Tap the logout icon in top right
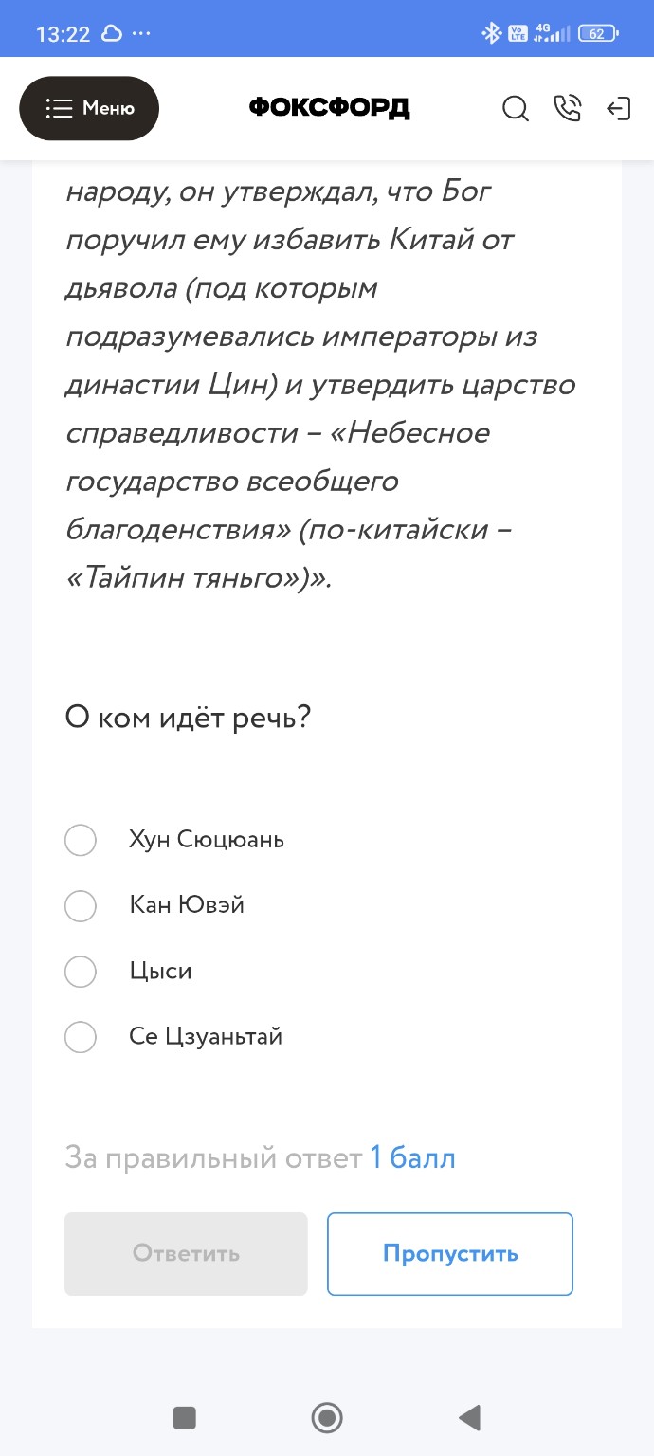Image resolution: width=654 pixels, height=1456 pixels. 620,109
